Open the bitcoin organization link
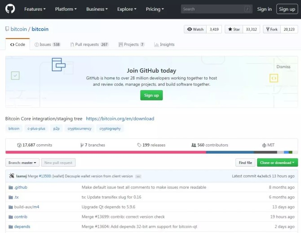The width and height of the screenshot is (301, 233). pos(18,29)
